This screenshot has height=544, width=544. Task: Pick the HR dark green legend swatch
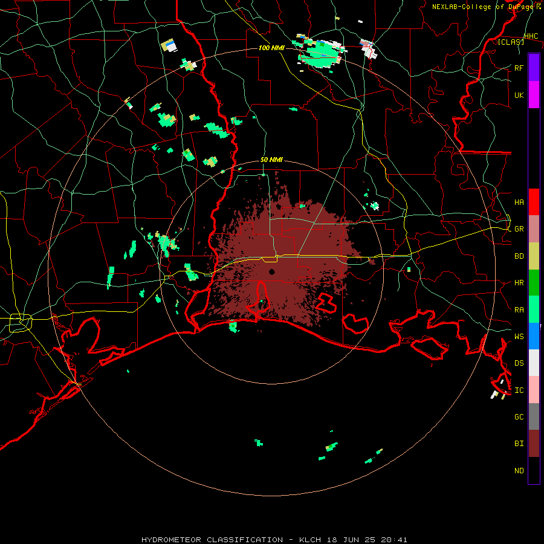[x=534, y=282]
